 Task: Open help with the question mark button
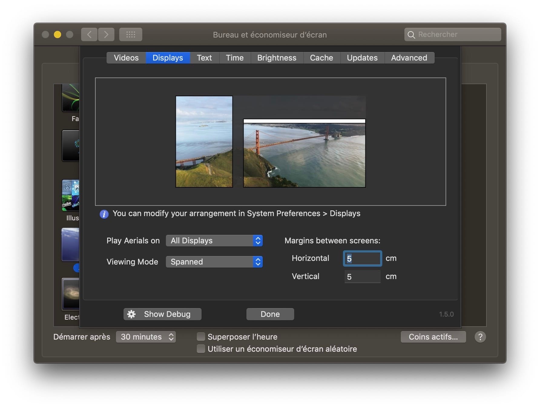(480, 337)
